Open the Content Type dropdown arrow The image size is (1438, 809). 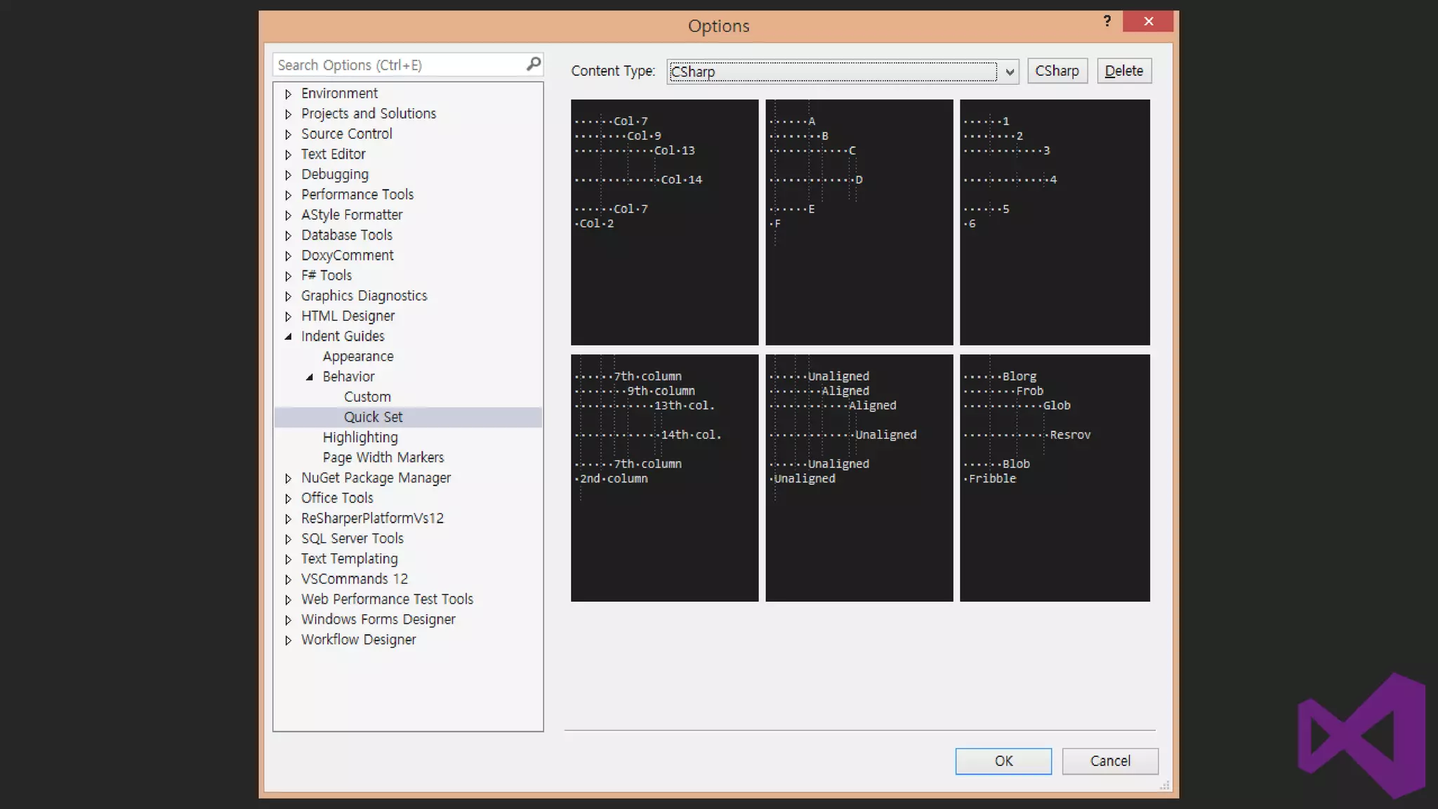1009,72
